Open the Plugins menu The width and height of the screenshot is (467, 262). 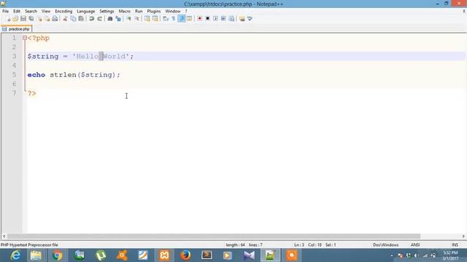(154, 11)
